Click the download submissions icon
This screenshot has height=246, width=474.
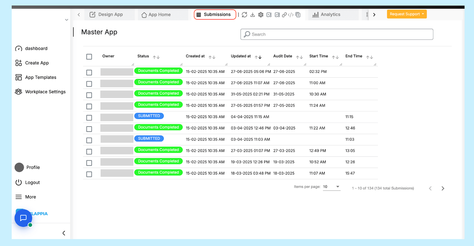tap(253, 15)
